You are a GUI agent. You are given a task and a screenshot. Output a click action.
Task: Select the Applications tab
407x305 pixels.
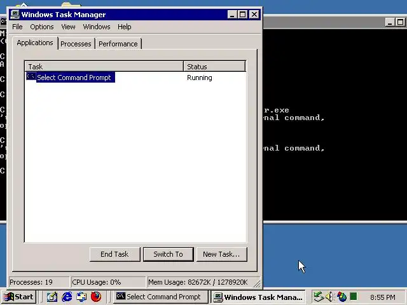click(35, 43)
